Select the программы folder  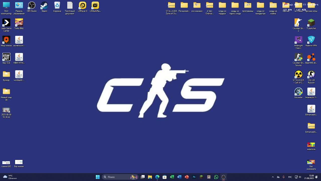pyautogui.click(x=248, y=7)
